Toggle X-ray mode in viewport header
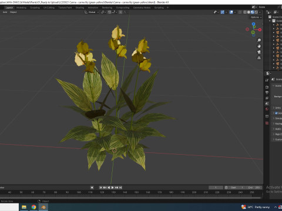This screenshot has width=282, height=211. 240,12
